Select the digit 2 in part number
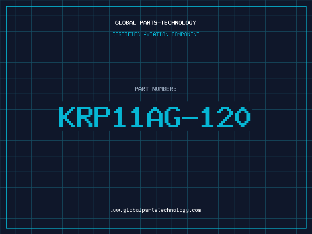This screenshot has height=234, width=312. pyautogui.click(x=225, y=117)
